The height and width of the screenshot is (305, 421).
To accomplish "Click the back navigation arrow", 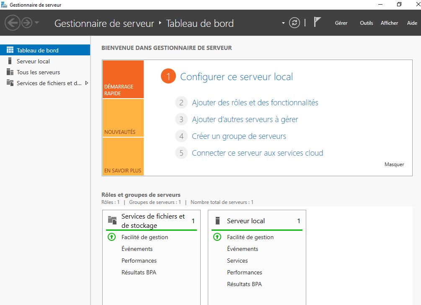I will [12, 23].
